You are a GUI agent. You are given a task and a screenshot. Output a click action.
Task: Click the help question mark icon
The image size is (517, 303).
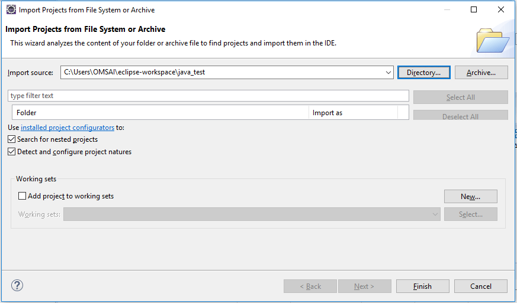17,286
